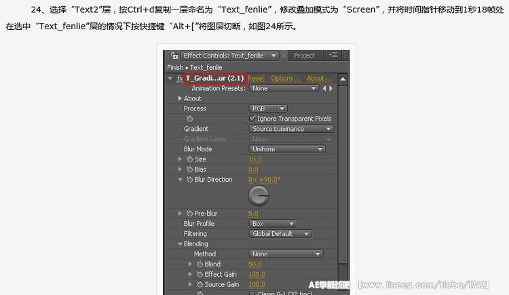Toggle the Source Gain stopwatch

coord(200,284)
